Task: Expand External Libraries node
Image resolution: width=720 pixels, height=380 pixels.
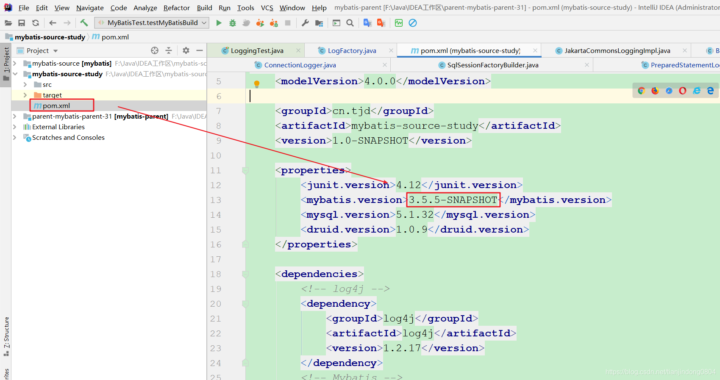Action: (x=15, y=127)
